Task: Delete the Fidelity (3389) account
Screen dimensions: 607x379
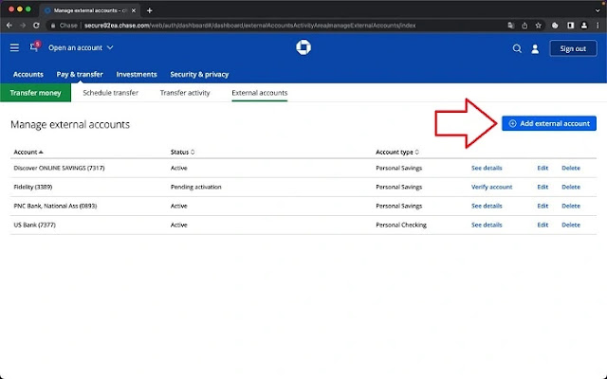Action: 571,187
